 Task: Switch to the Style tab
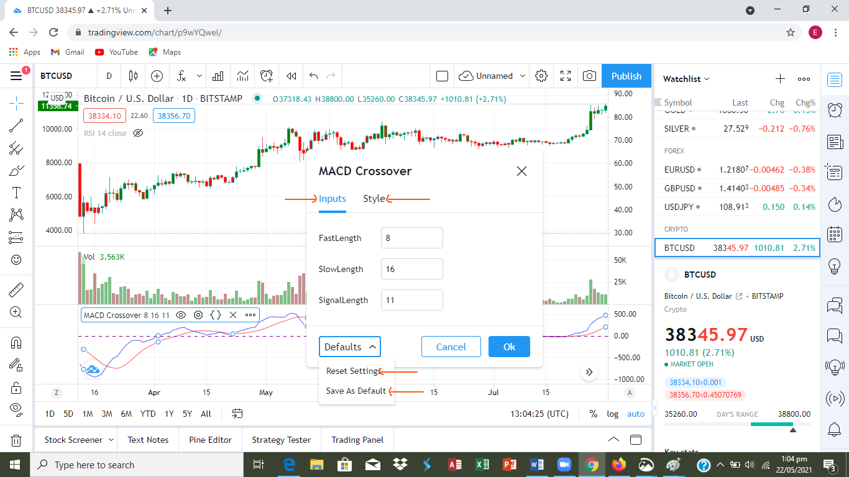click(374, 199)
